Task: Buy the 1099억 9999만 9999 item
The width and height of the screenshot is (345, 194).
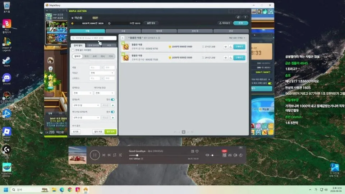Action: click(239, 57)
